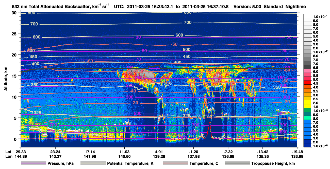Click latitude value 29.33
Screen dimensions: 330x169
point(21,152)
